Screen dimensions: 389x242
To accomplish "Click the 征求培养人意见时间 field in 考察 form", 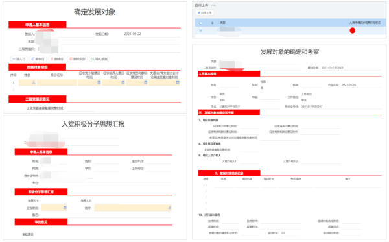I will pos(320,127).
